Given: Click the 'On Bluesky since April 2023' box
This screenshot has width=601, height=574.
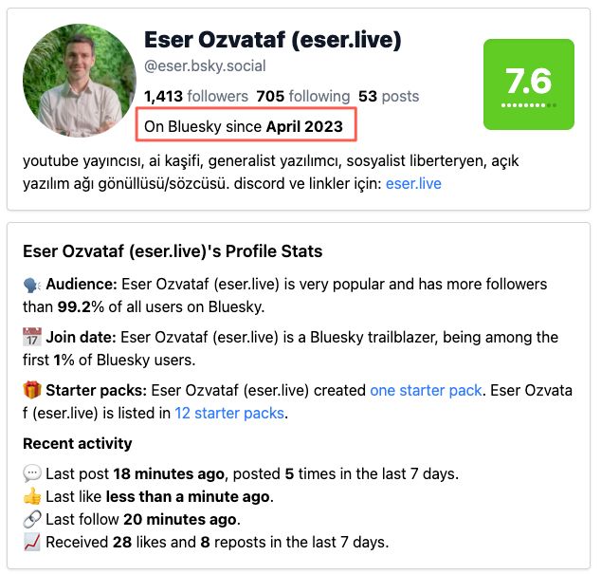Looking at the screenshot, I should 246,124.
